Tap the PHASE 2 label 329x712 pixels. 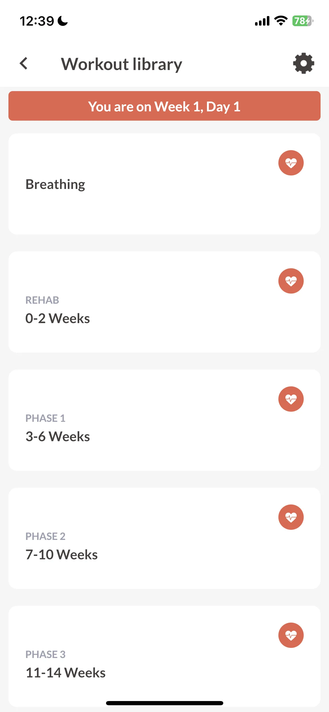click(x=45, y=536)
